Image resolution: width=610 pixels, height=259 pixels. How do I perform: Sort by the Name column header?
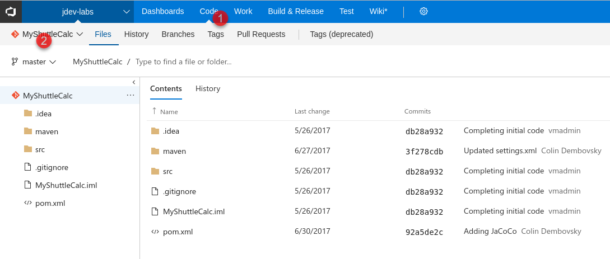click(169, 112)
